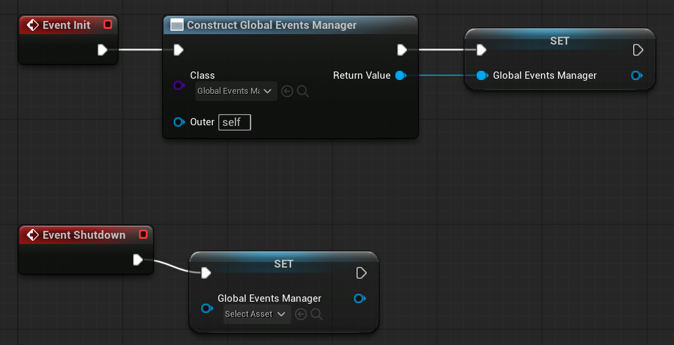The image size is (674, 345).
Task: Click the Event Shutdown execution output pin
Action: coord(138,260)
